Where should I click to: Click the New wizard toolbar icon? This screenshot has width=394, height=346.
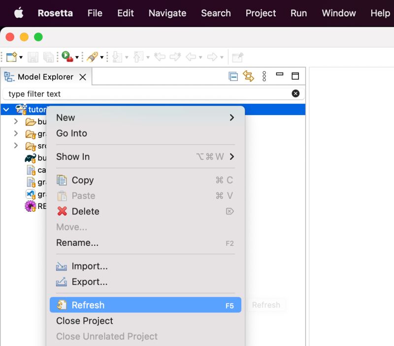tap(11, 57)
